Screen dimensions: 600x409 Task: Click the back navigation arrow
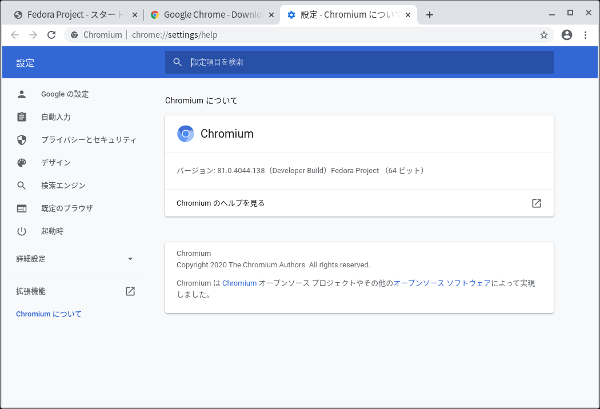15,35
